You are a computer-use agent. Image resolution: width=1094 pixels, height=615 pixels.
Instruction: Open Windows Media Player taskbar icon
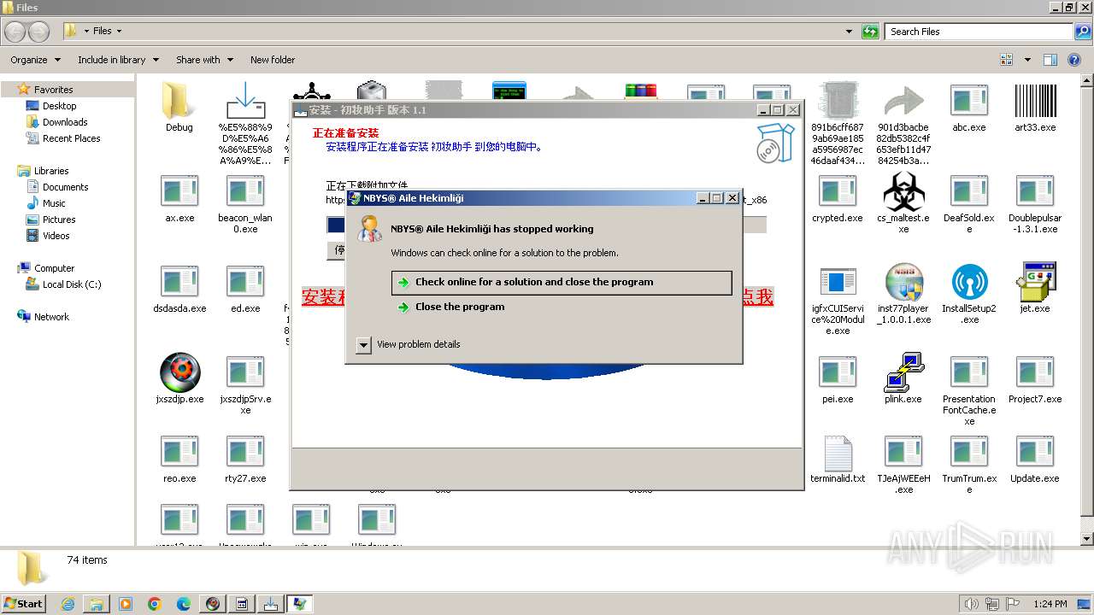point(126,604)
